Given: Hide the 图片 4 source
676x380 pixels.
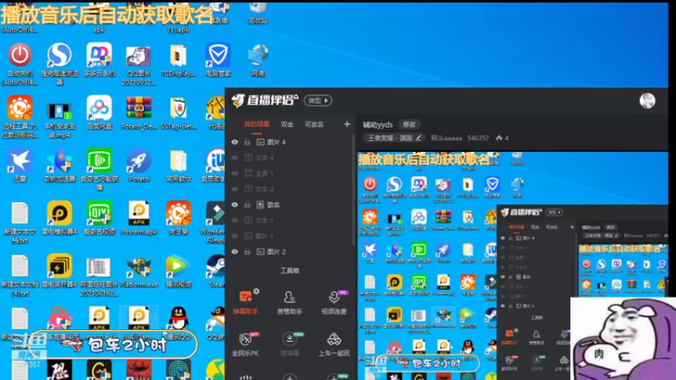Looking at the screenshot, I should pos(235,142).
